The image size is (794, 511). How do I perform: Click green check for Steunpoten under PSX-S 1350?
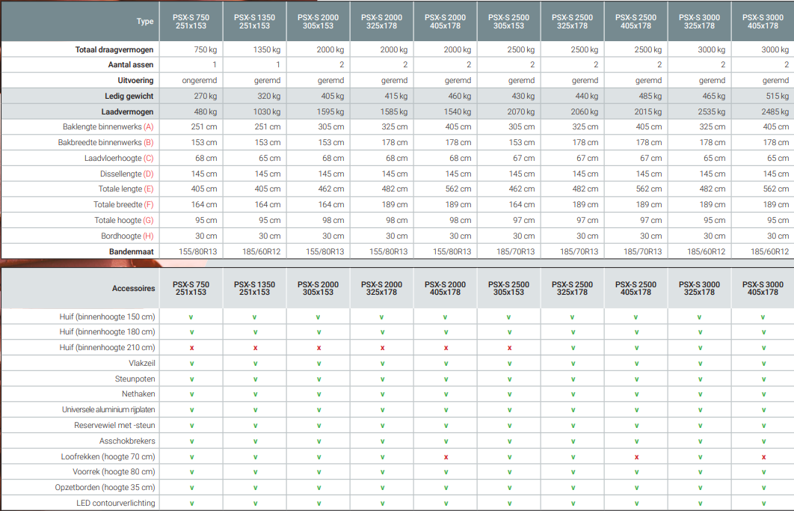[255, 379]
